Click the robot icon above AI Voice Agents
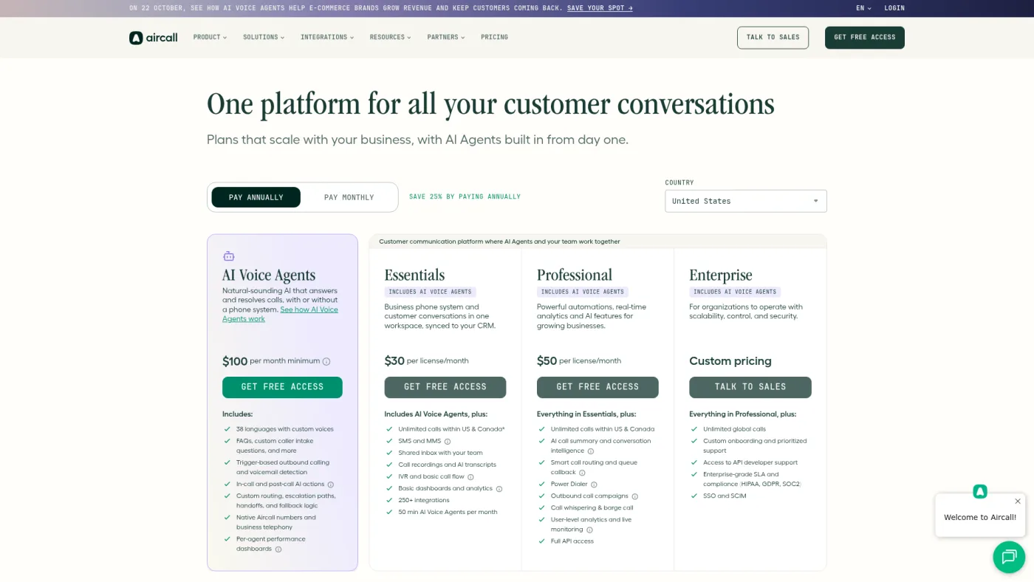 point(228,256)
